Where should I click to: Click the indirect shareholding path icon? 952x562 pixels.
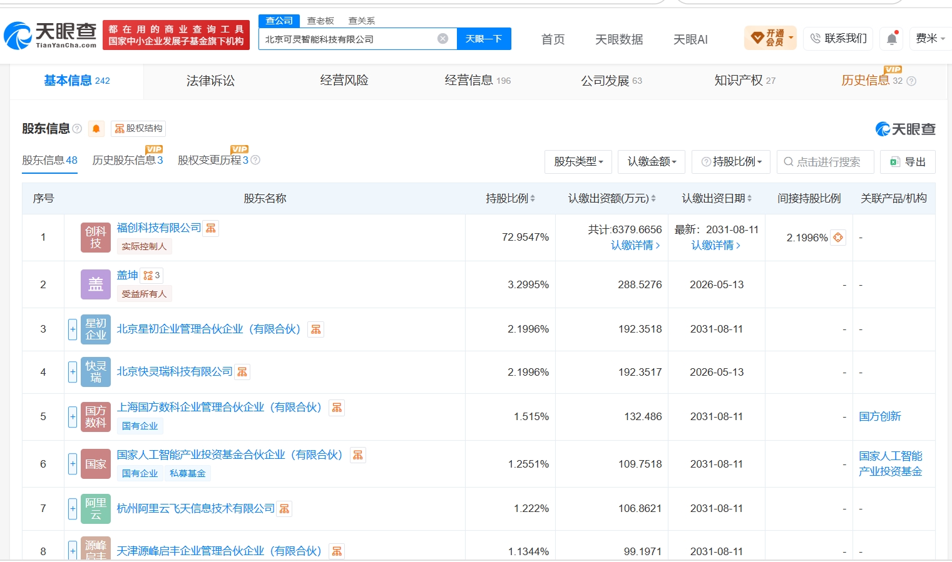tap(838, 238)
